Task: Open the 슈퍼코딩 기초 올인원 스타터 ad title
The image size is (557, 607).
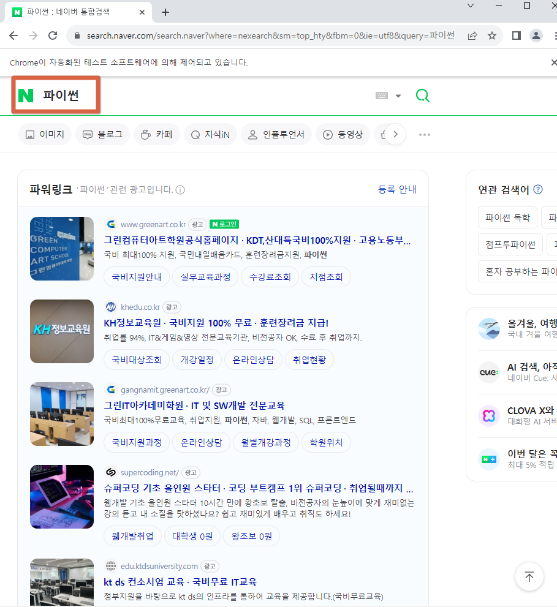Action: pyautogui.click(x=259, y=488)
